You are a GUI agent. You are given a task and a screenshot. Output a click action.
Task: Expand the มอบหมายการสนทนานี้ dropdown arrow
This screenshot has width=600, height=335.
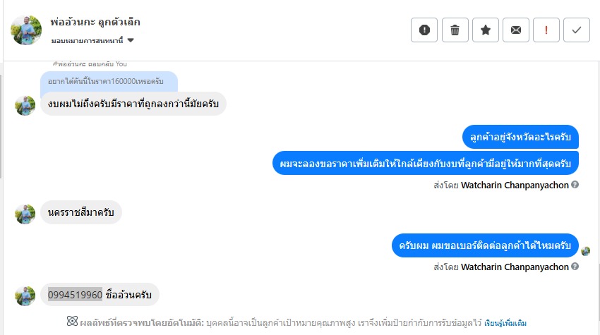(131, 40)
